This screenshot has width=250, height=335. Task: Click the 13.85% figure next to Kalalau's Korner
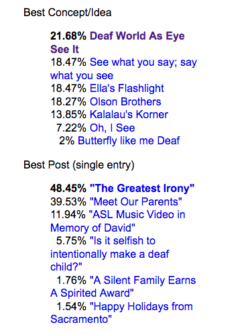click(68, 115)
